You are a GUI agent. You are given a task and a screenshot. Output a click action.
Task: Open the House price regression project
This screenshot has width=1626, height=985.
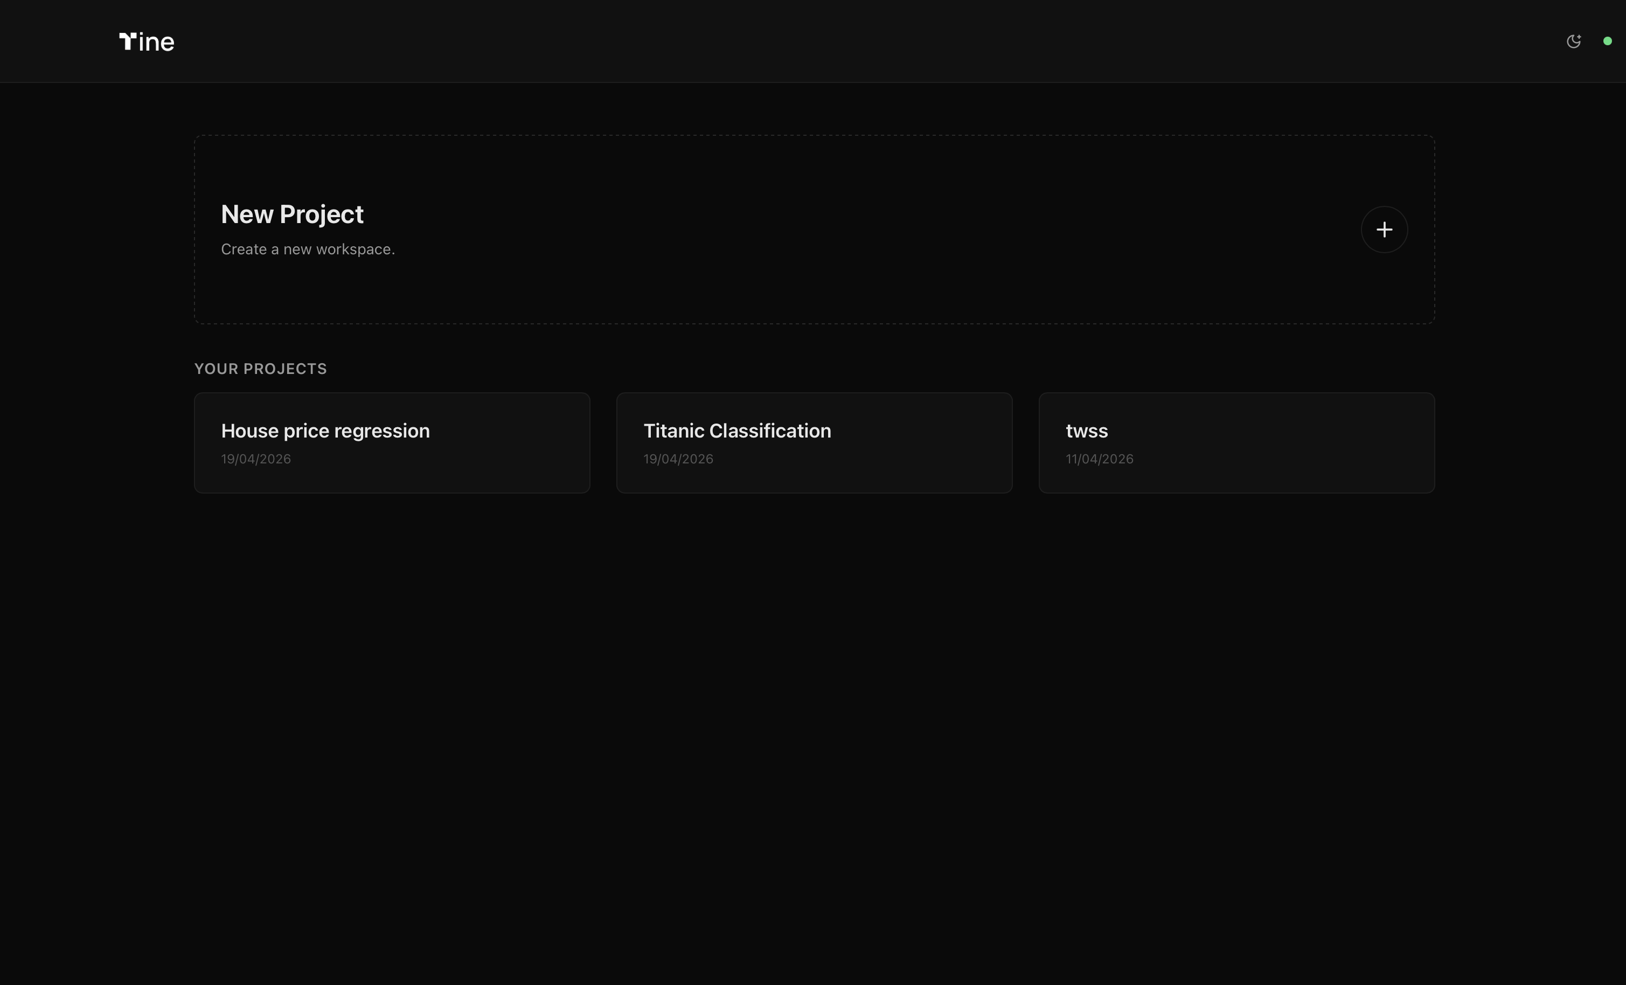325,431
